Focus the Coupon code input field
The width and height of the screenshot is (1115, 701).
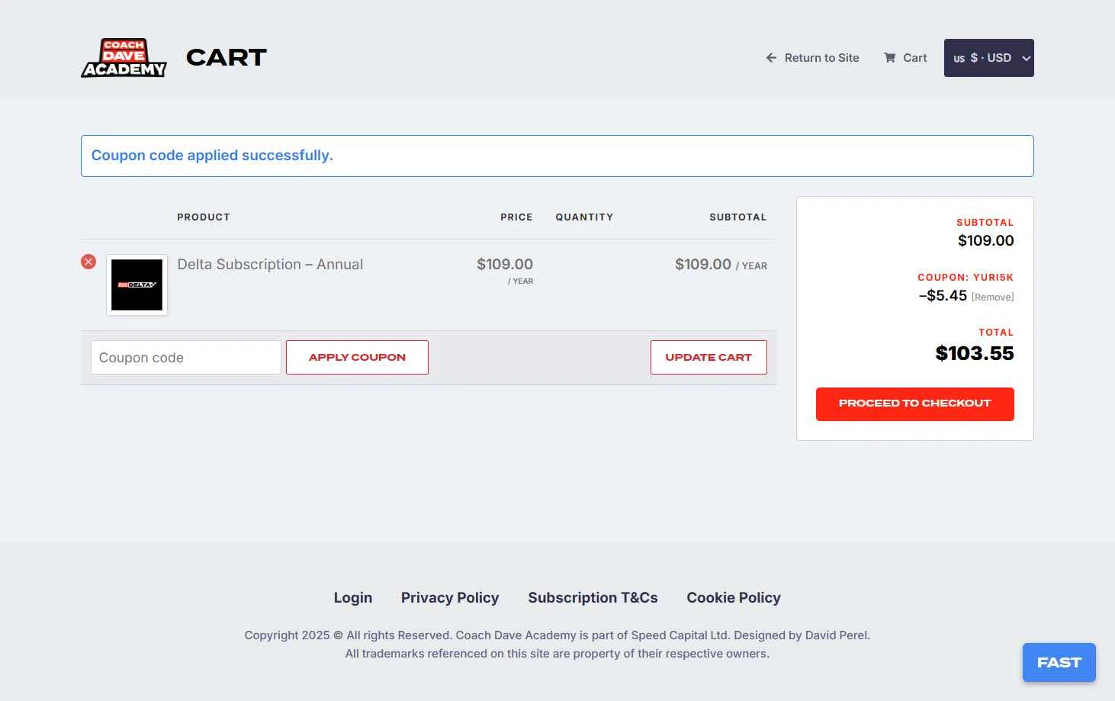[186, 358]
